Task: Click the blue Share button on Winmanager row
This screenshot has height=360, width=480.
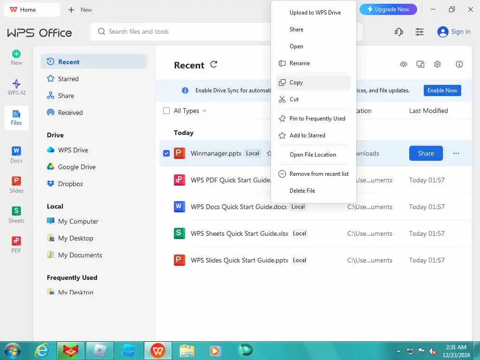Action: (426, 153)
